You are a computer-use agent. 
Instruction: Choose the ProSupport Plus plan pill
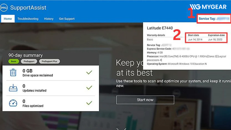49,62
